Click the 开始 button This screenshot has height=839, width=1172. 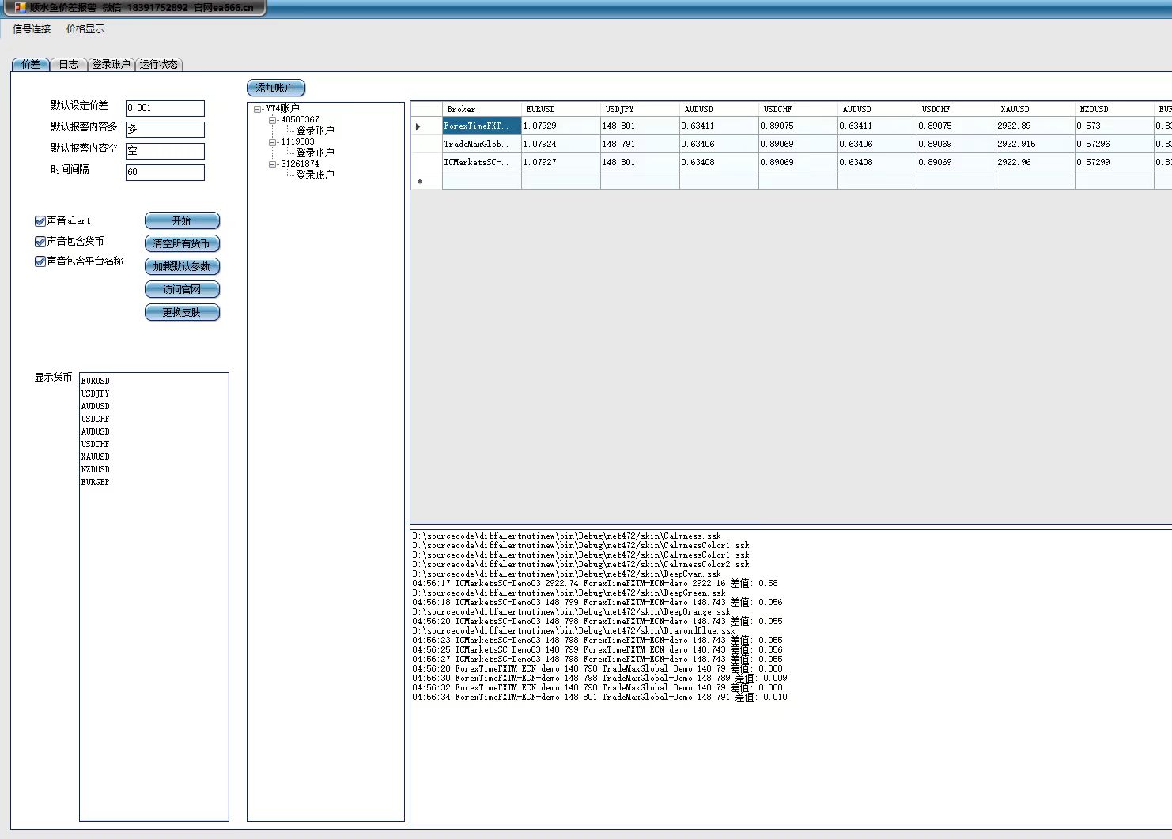(182, 221)
